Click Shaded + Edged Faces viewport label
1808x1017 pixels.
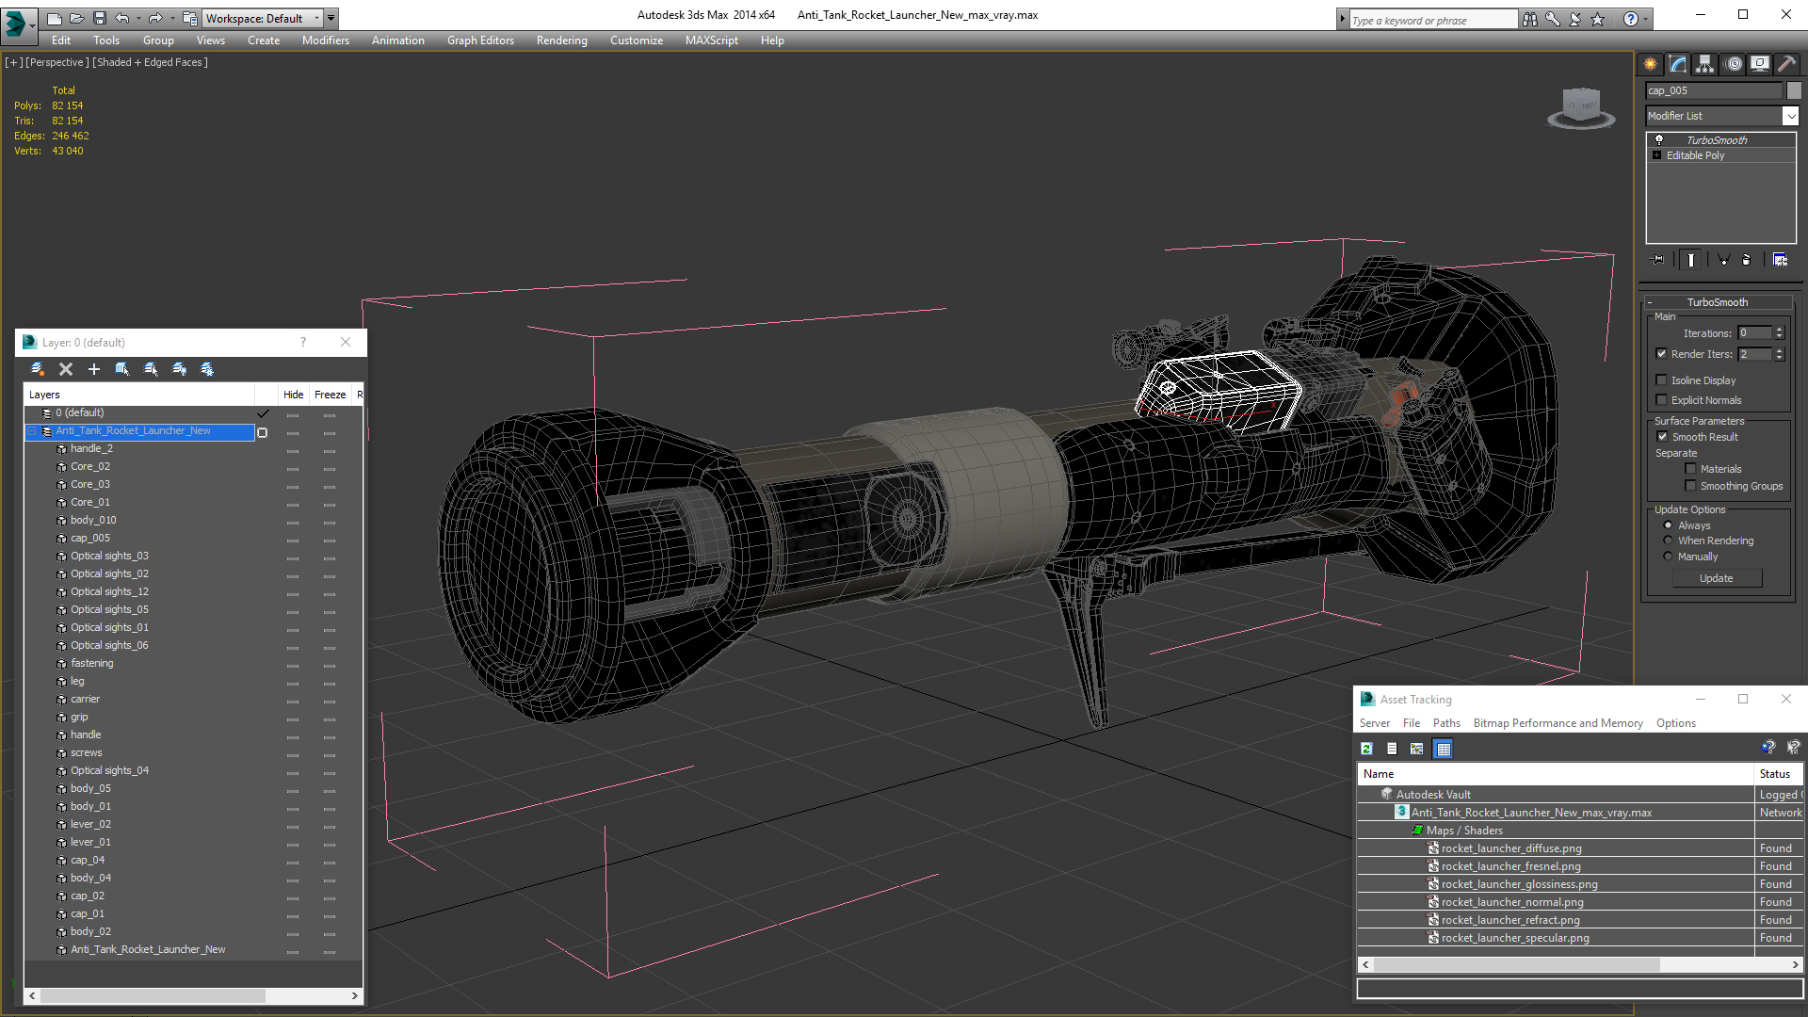[151, 62]
